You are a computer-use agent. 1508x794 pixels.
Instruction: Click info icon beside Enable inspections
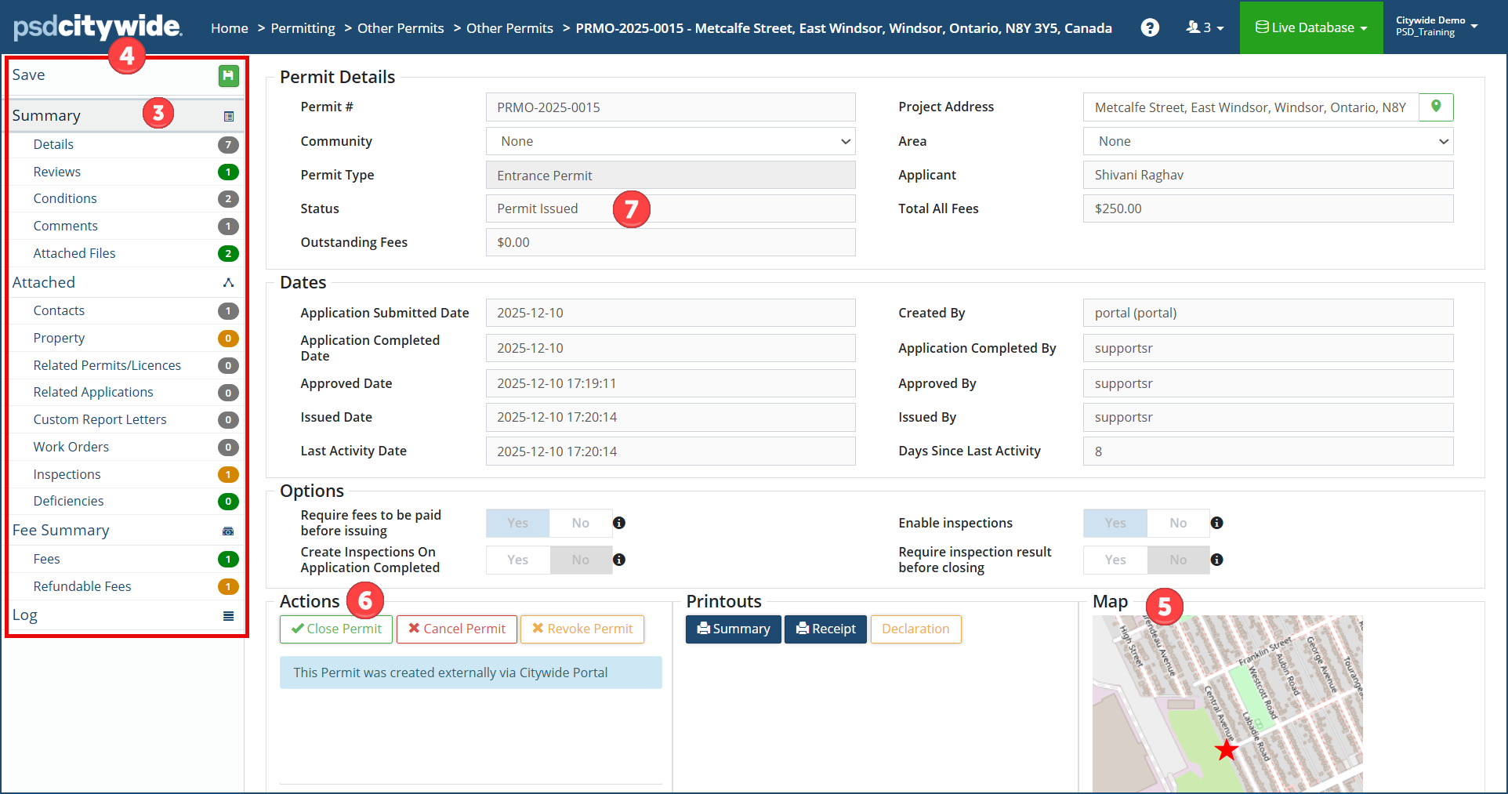point(1216,523)
